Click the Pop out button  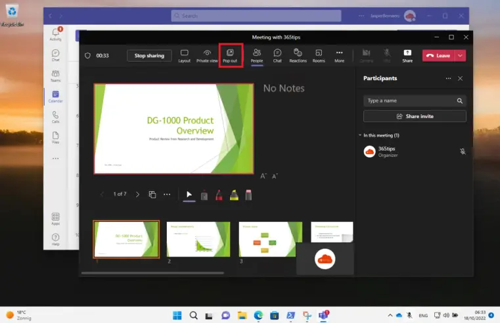point(230,56)
